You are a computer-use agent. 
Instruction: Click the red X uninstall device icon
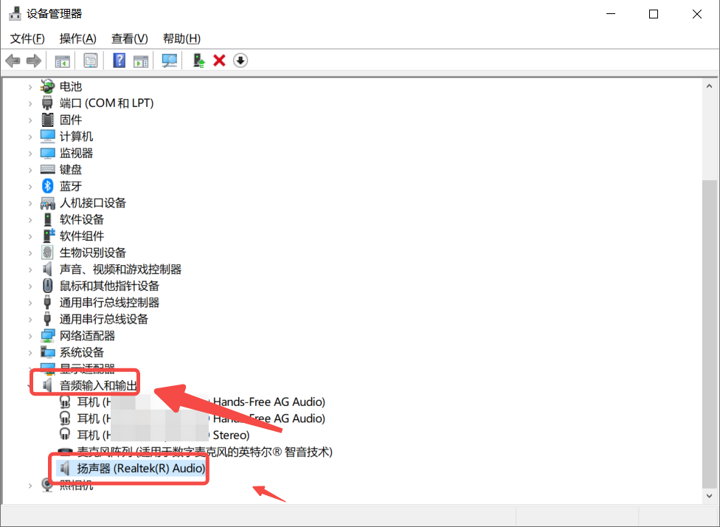[x=219, y=61]
